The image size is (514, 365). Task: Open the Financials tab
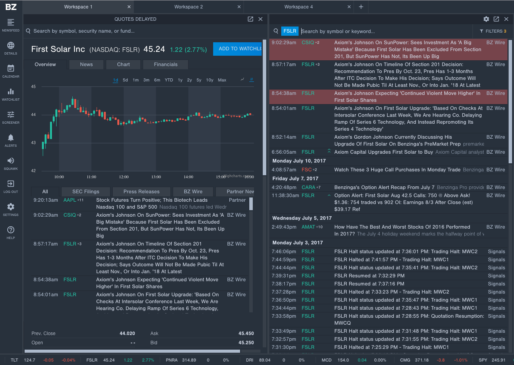coord(166,65)
